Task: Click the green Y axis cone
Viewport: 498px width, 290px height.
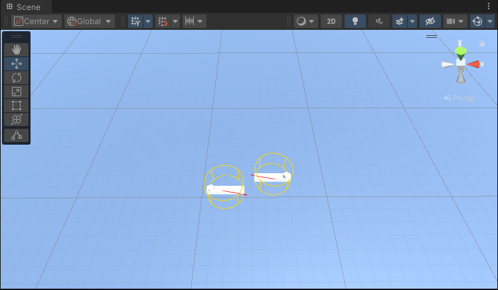Action: [461, 52]
